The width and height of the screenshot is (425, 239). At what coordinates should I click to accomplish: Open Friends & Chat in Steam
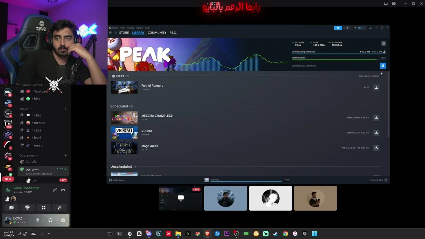[378, 180]
